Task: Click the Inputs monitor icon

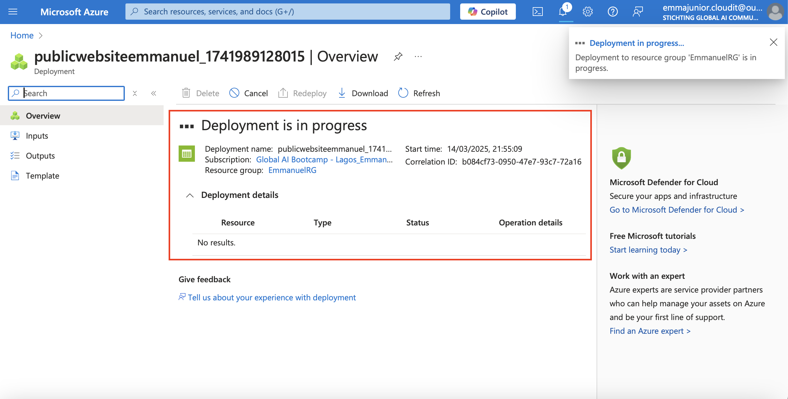Action: [15, 135]
